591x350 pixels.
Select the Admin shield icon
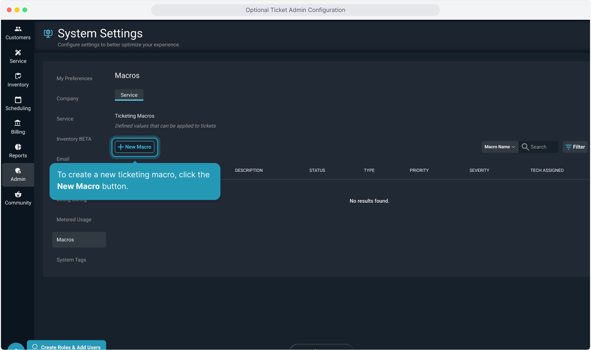(x=18, y=171)
